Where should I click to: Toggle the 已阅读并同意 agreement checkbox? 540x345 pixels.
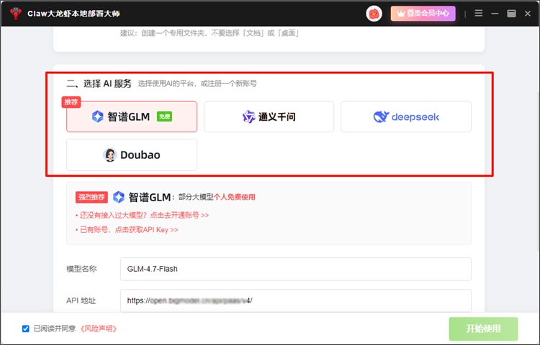[x=26, y=328]
